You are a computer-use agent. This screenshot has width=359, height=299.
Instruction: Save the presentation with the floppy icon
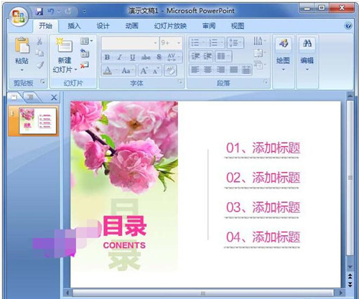[39, 11]
